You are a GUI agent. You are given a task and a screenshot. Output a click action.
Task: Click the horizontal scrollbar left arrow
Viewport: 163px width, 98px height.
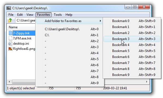point(9,82)
